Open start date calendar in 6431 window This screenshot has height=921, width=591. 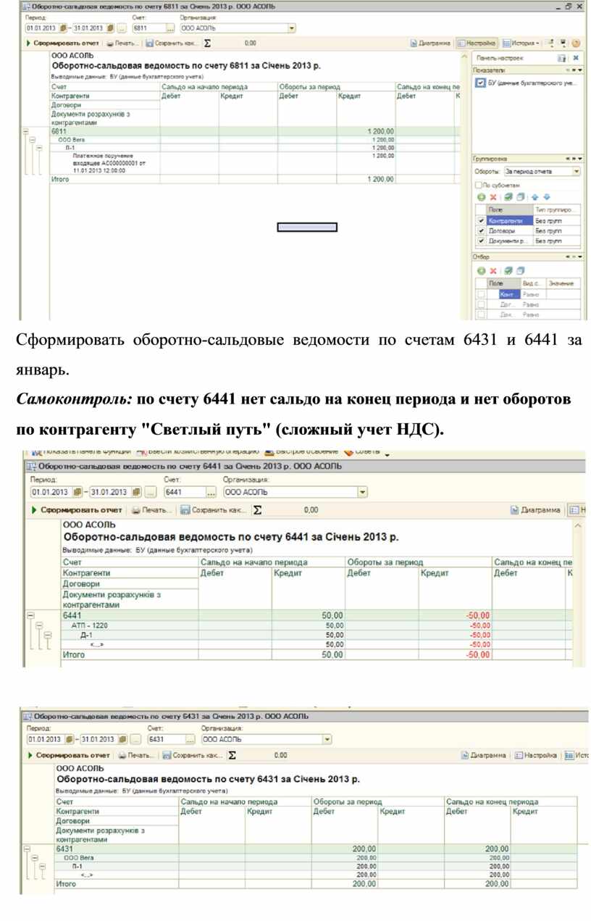point(69,740)
